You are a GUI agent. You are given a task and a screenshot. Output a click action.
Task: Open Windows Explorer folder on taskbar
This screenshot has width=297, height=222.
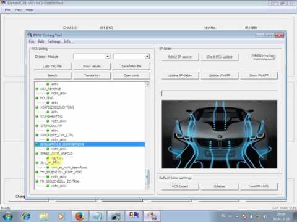tap(44, 216)
